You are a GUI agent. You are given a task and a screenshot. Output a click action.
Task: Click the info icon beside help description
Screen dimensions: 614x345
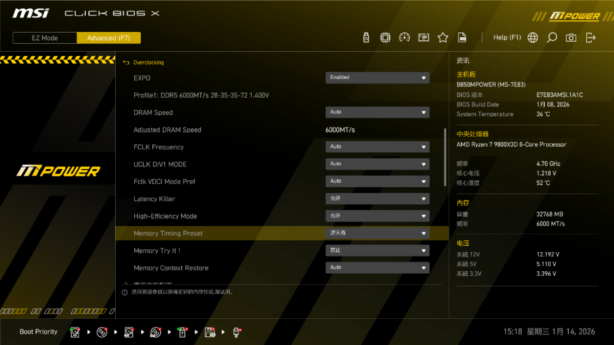(x=124, y=292)
